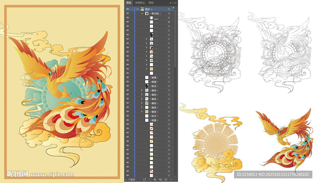Click the panel collapse double-arrow icon
Image resolution: width=317 pixels, height=183 pixels.
[171, 3]
